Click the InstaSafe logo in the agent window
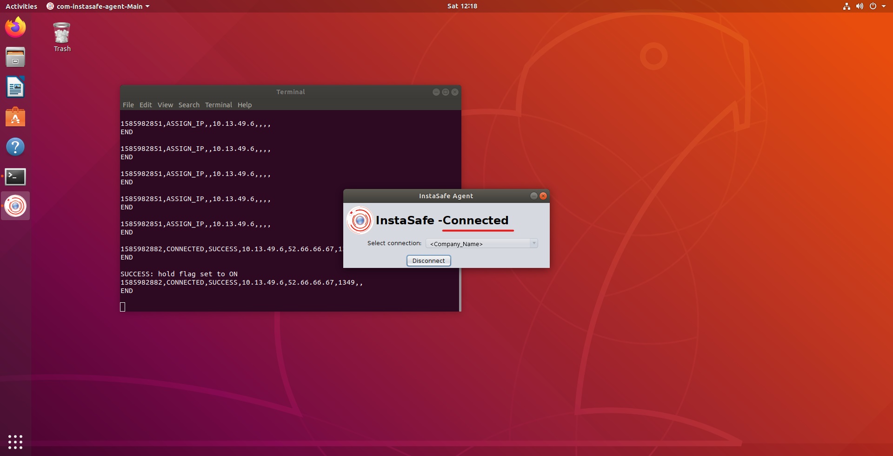The image size is (893, 456). coord(360,220)
